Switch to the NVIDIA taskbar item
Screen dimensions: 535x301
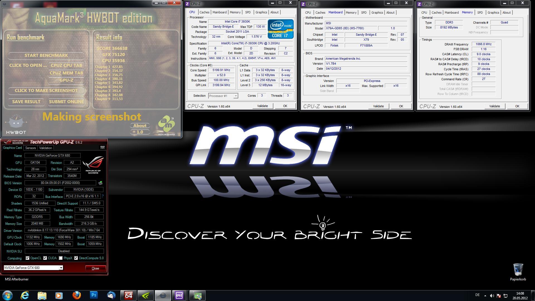pyautogui.click(x=146, y=295)
